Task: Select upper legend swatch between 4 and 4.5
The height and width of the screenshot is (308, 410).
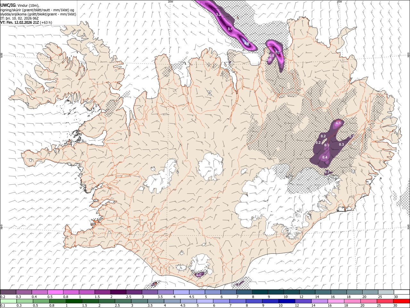Action: pyautogui.click(x=181, y=292)
